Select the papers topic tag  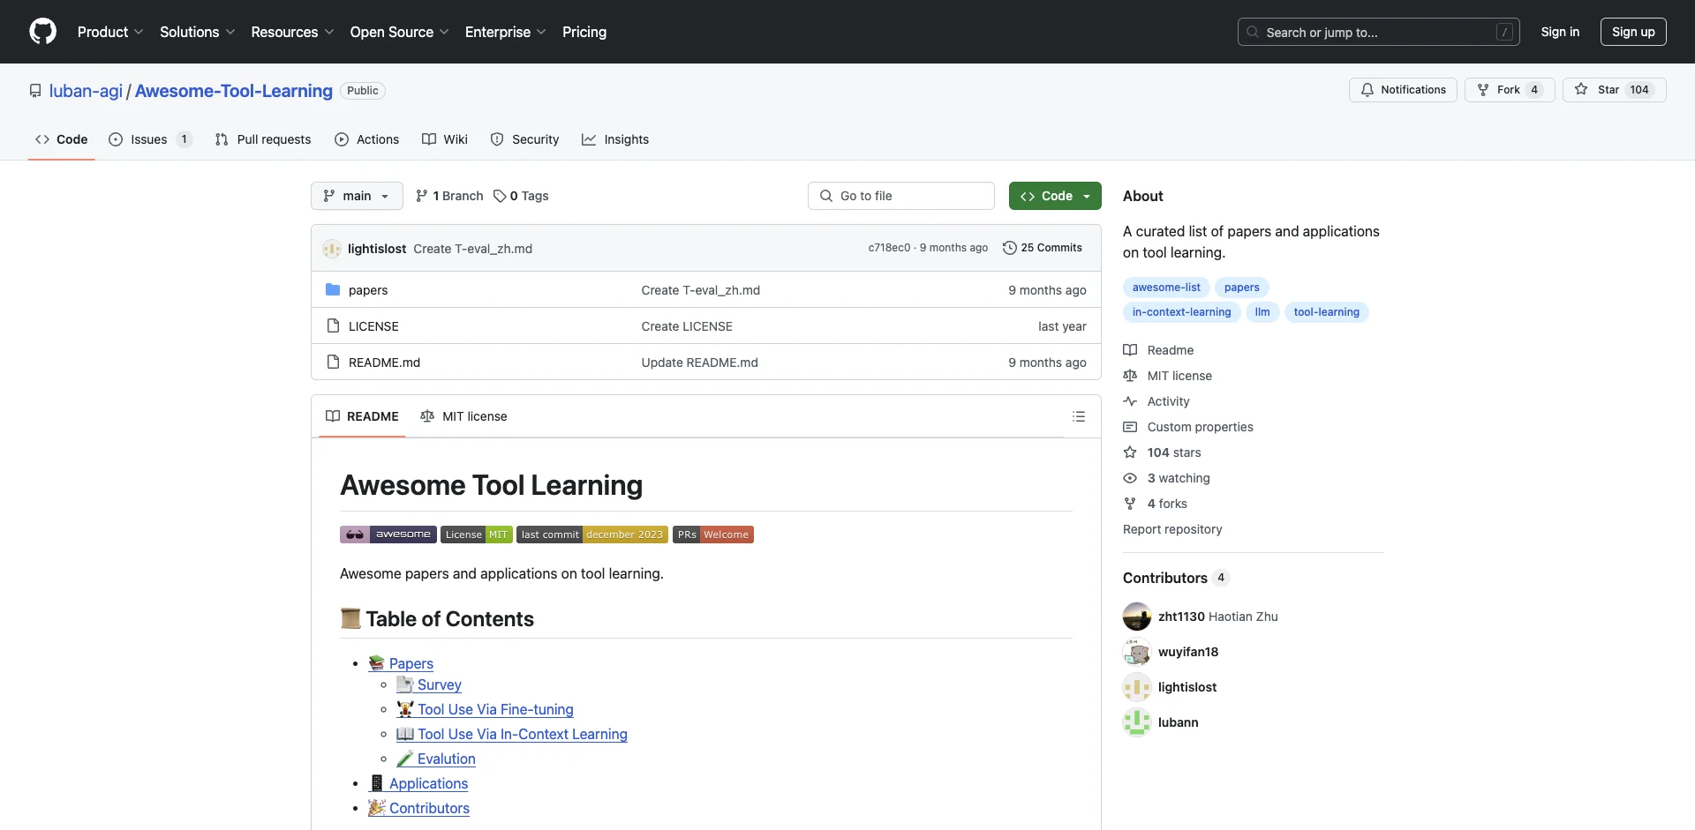1241,288
